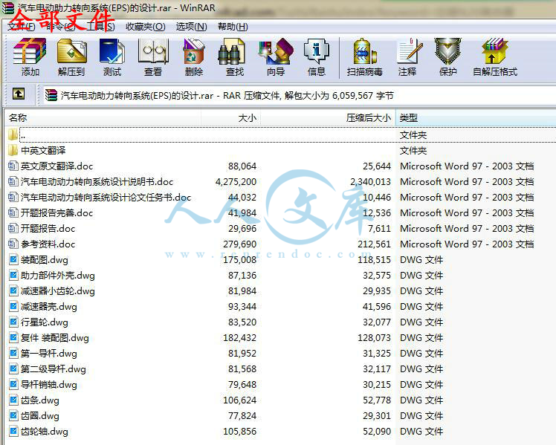Launch the 向导 (Wizard) icon
The width and height of the screenshot is (556, 445).
coord(277,52)
